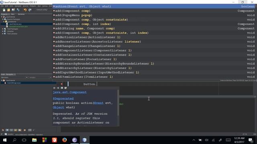Choose action(Event evt, Object what) completion
The image size is (257, 144).
coord(154,6)
